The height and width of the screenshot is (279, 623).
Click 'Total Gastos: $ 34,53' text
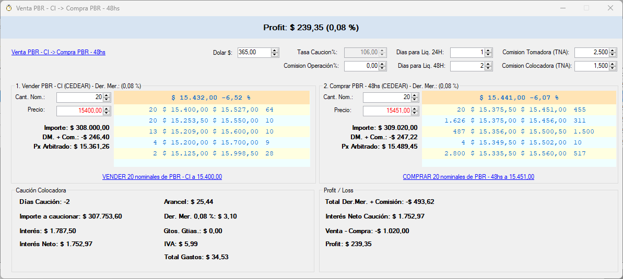(196, 257)
